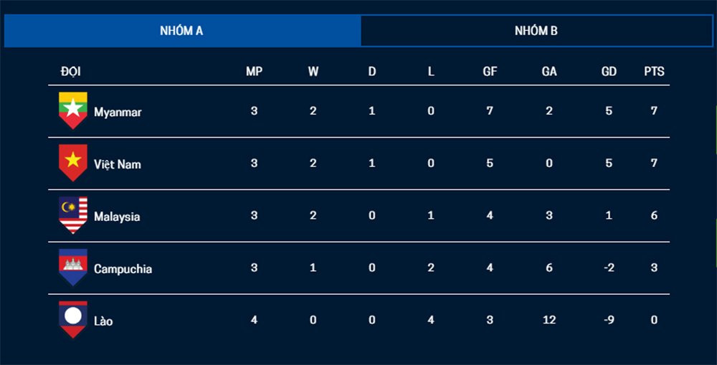Click the Việt Nam flag icon

click(x=72, y=163)
